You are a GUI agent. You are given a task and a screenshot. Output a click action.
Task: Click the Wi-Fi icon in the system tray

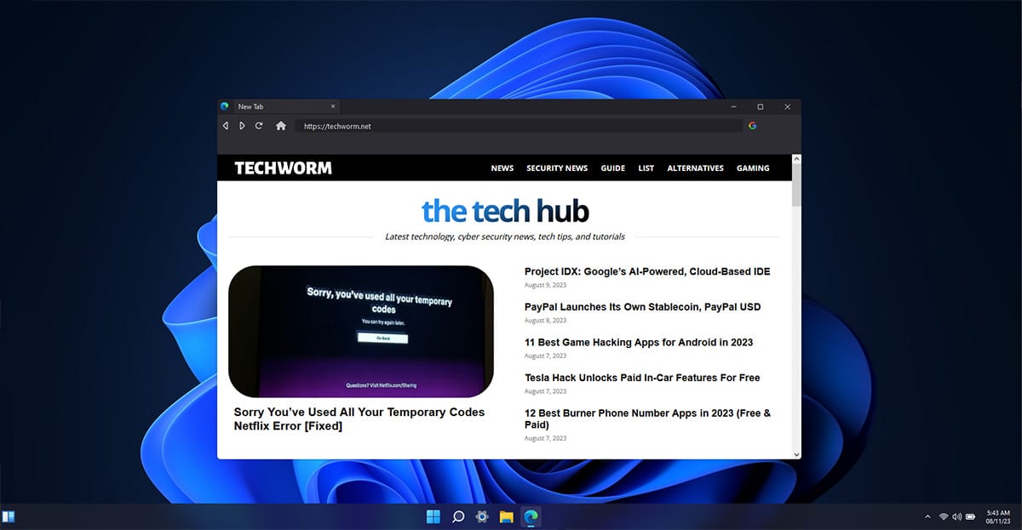tap(944, 516)
